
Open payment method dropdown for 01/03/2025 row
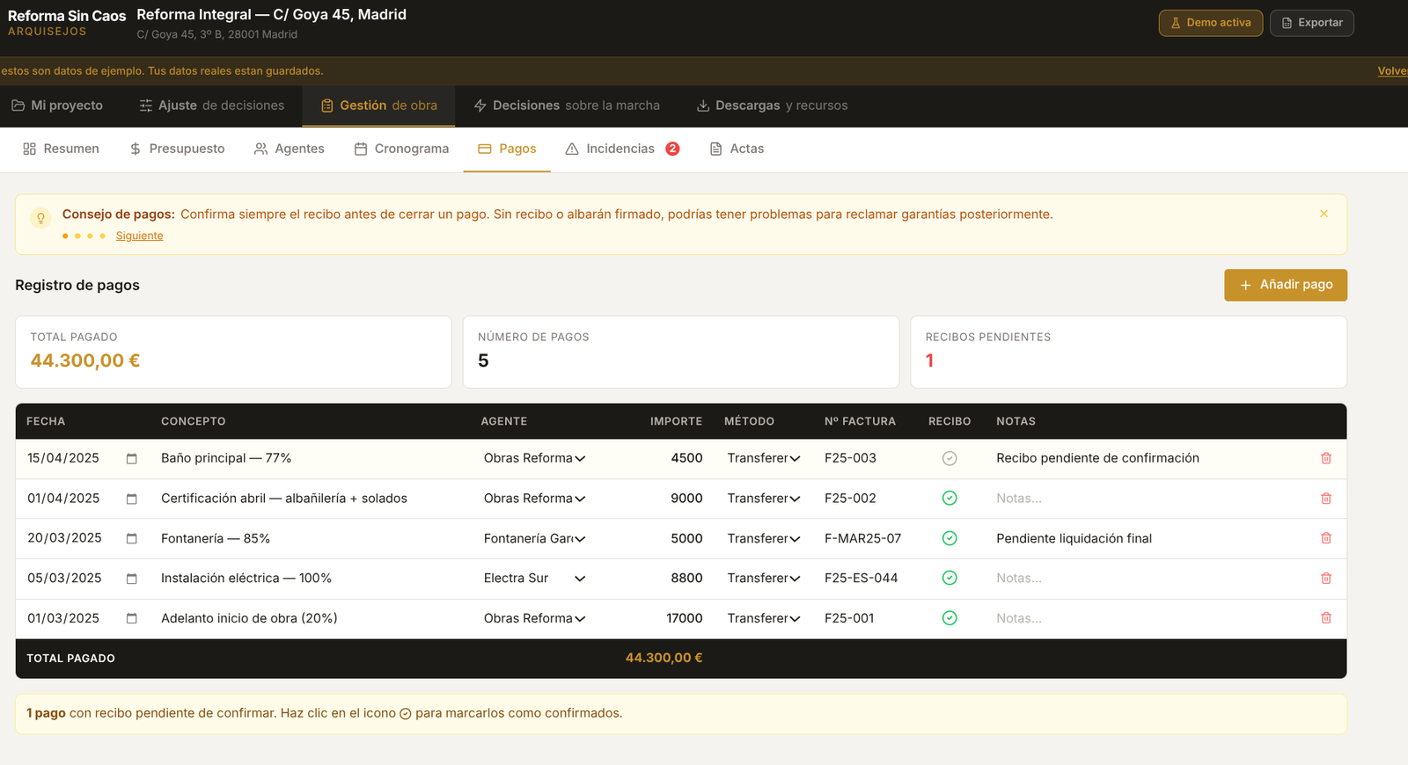(x=764, y=618)
